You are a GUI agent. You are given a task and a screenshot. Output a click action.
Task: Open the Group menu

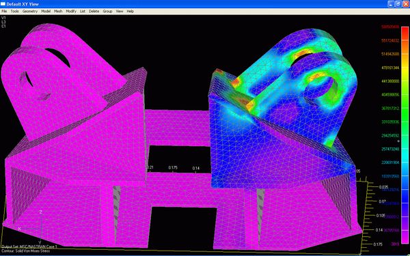click(107, 11)
